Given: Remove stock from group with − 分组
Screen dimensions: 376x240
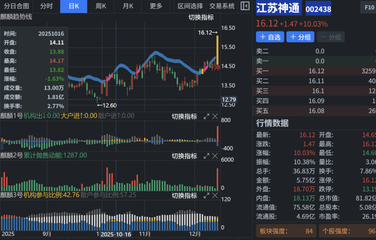Looking at the screenshot, I should point(330,37).
